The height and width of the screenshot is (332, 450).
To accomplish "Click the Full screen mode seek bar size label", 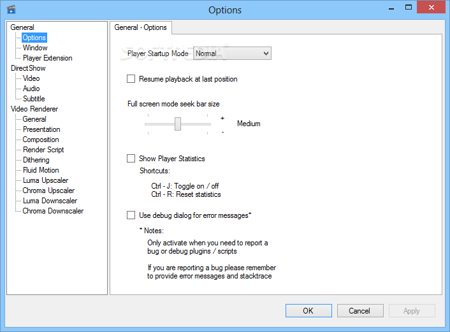I will point(173,104).
